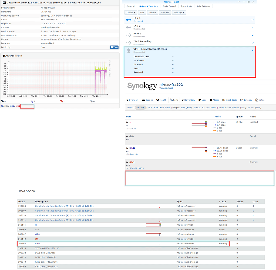Open the Graphs tab
The height and width of the screenshot is (270, 276).
coord(147,100)
